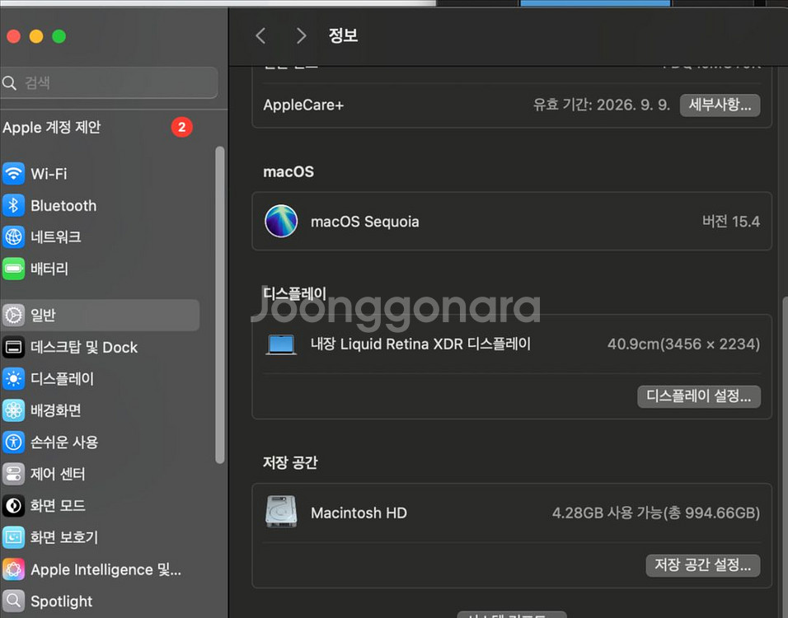
Task: Select the Wi-Fi sidebar label
Action: coord(49,174)
